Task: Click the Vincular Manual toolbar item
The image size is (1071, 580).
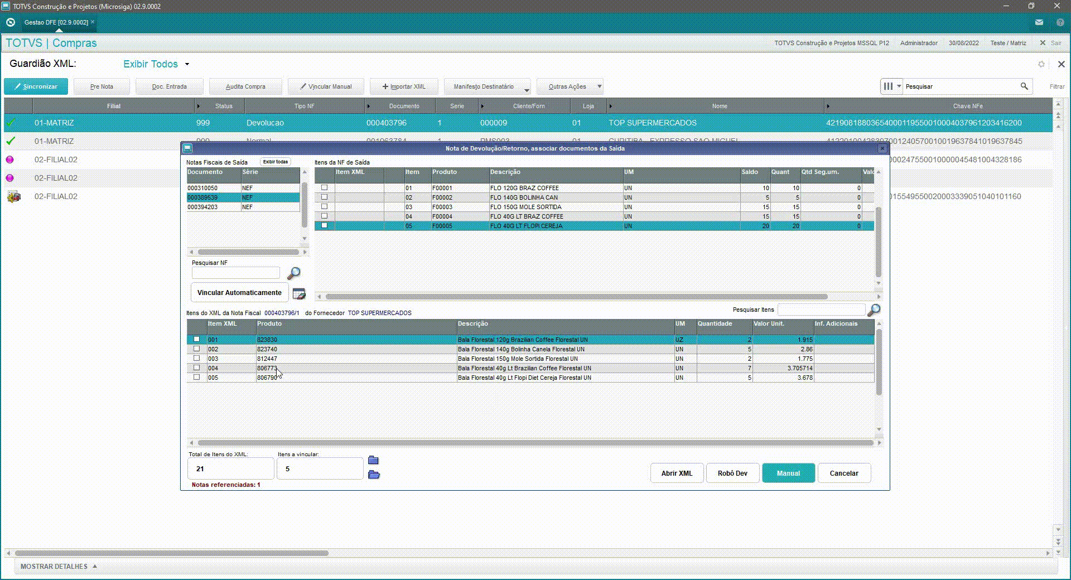Action: point(326,86)
